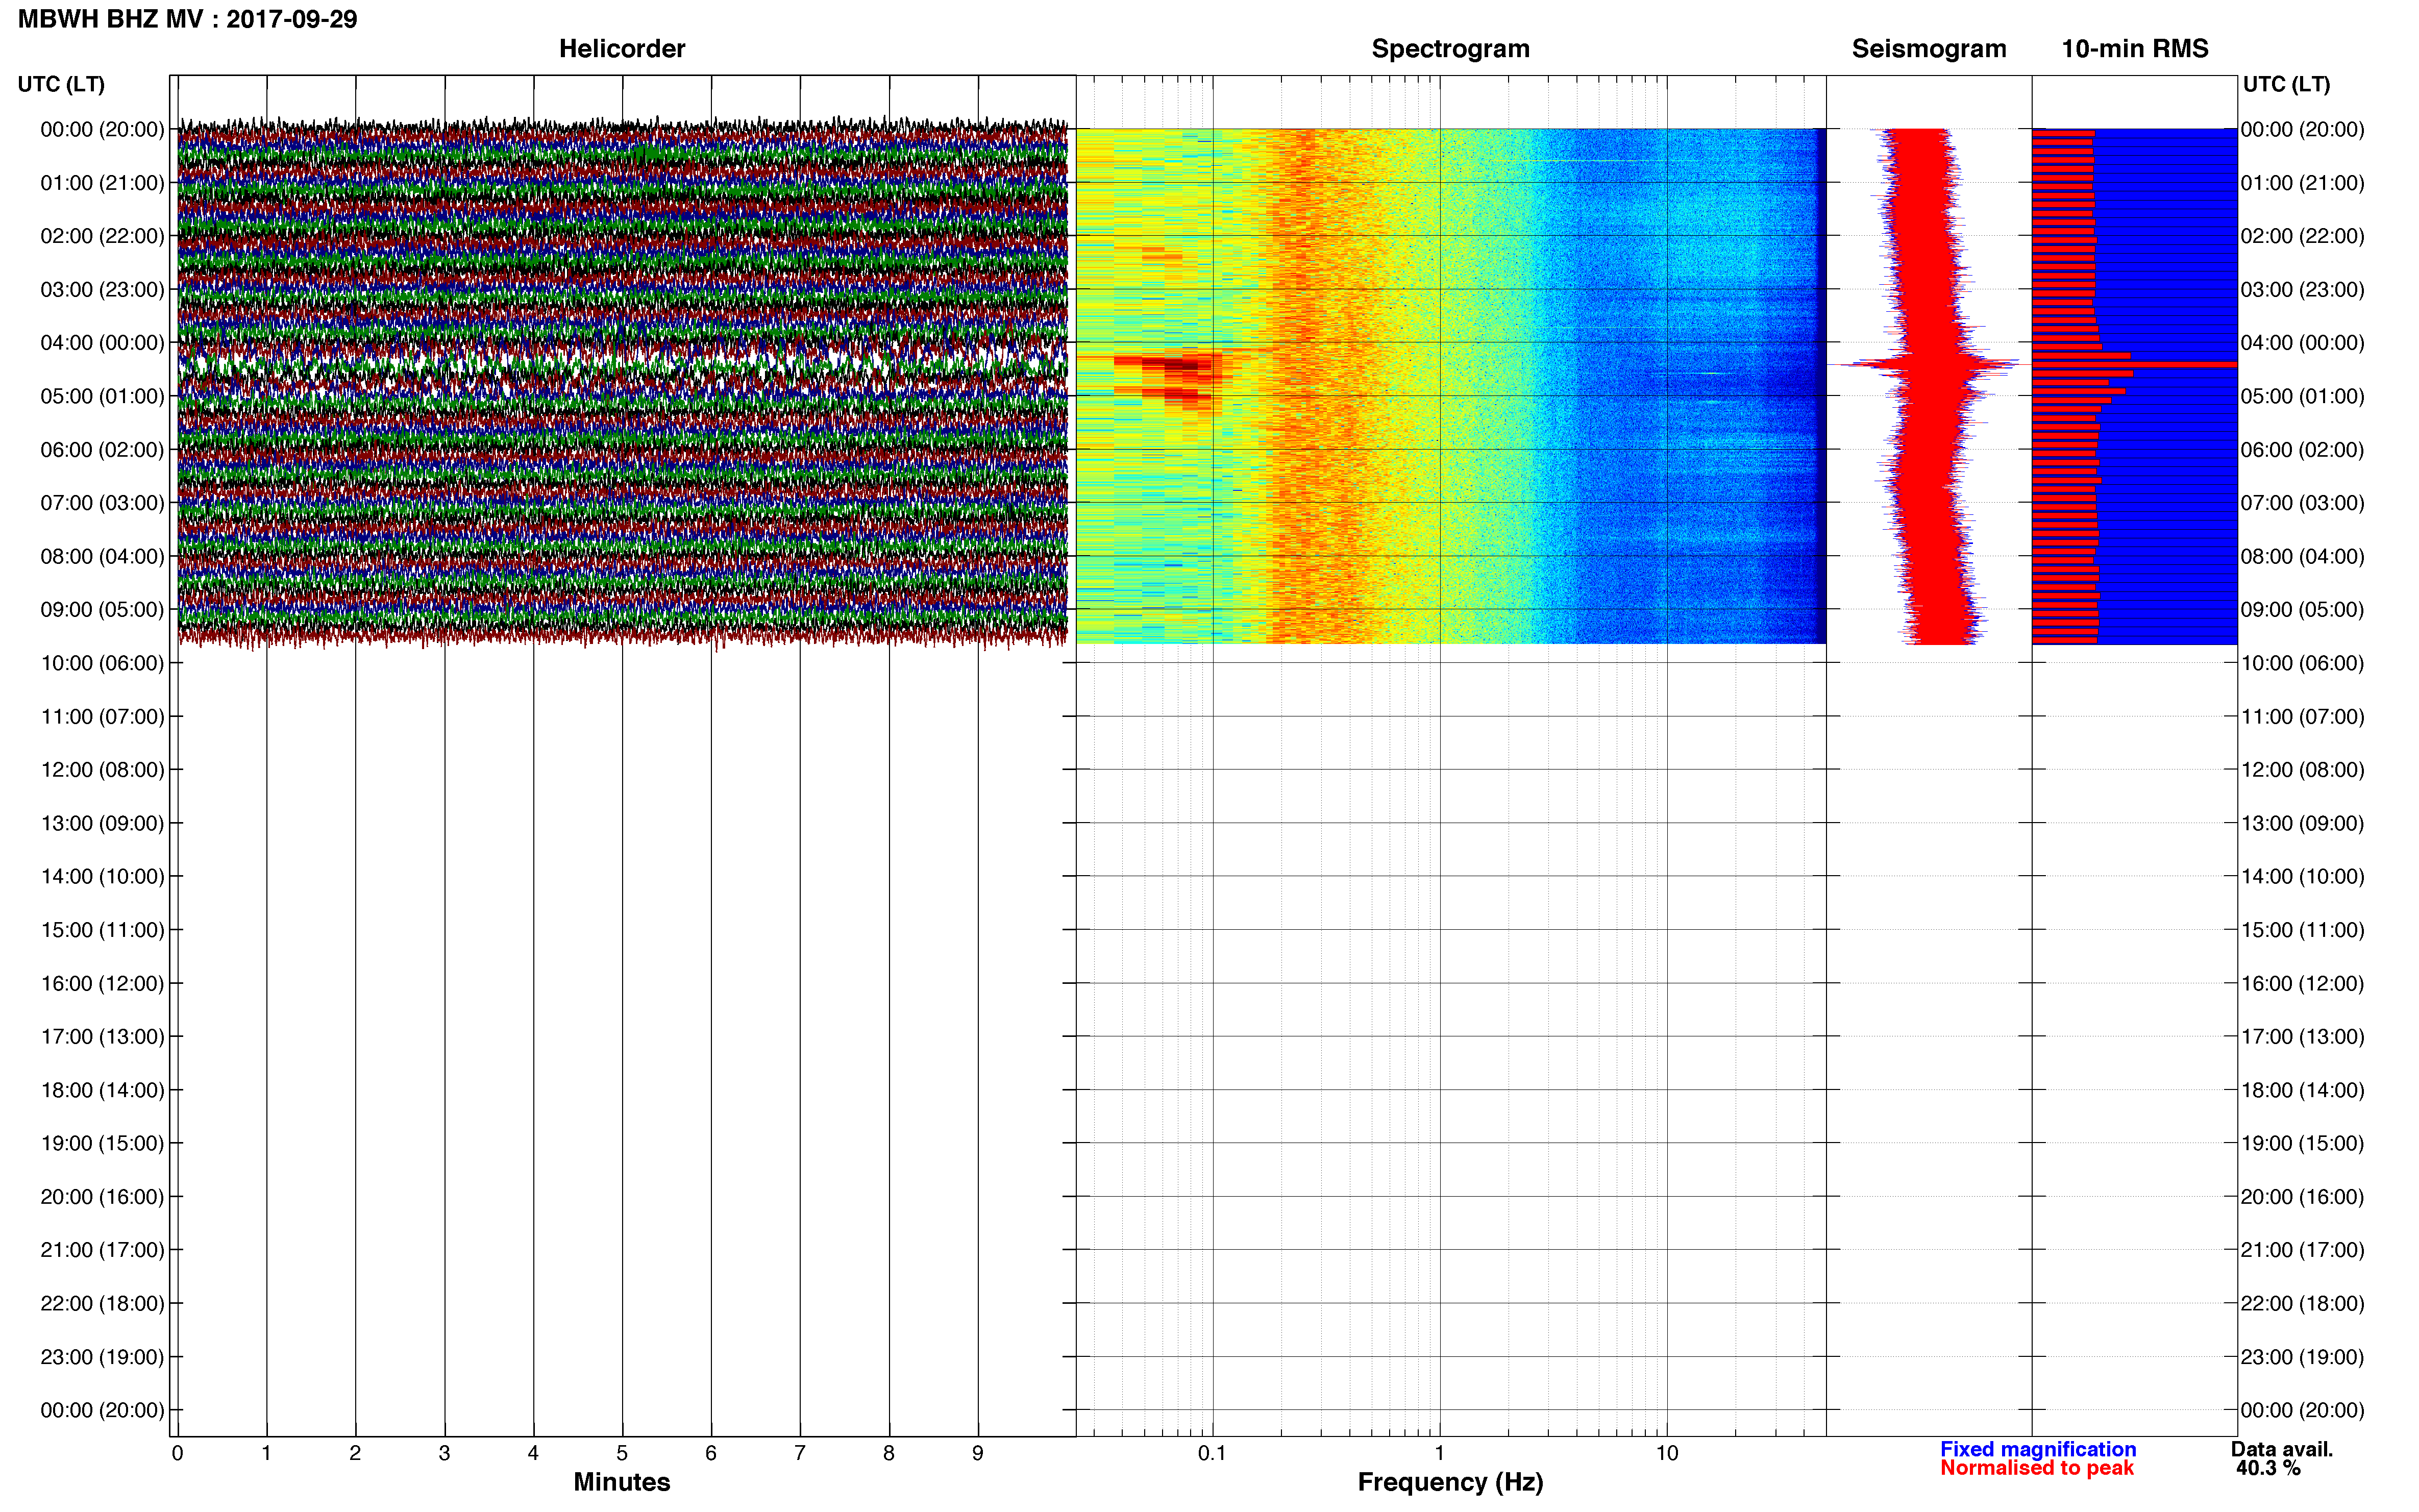Click the Frequency (Hz) axis label
This screenshot has width=2419, height=1512.
coord(1450,1482)
